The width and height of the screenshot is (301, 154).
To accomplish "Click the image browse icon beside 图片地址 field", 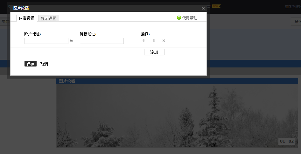I will coord(72,40).
